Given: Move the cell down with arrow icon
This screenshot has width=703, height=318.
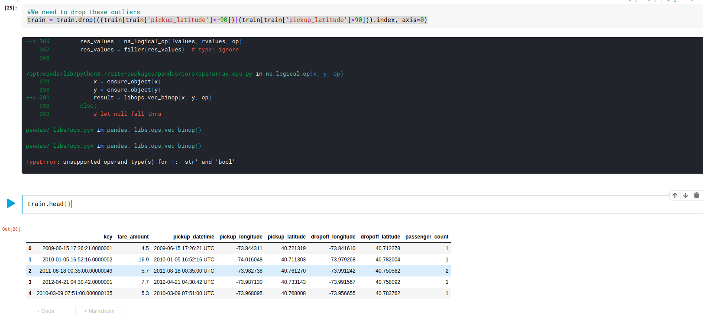Looking at the screenshot, I should tap(686, 195).
